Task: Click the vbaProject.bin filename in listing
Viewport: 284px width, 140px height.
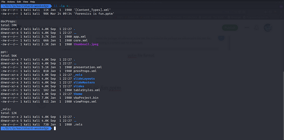Action: 86,98
